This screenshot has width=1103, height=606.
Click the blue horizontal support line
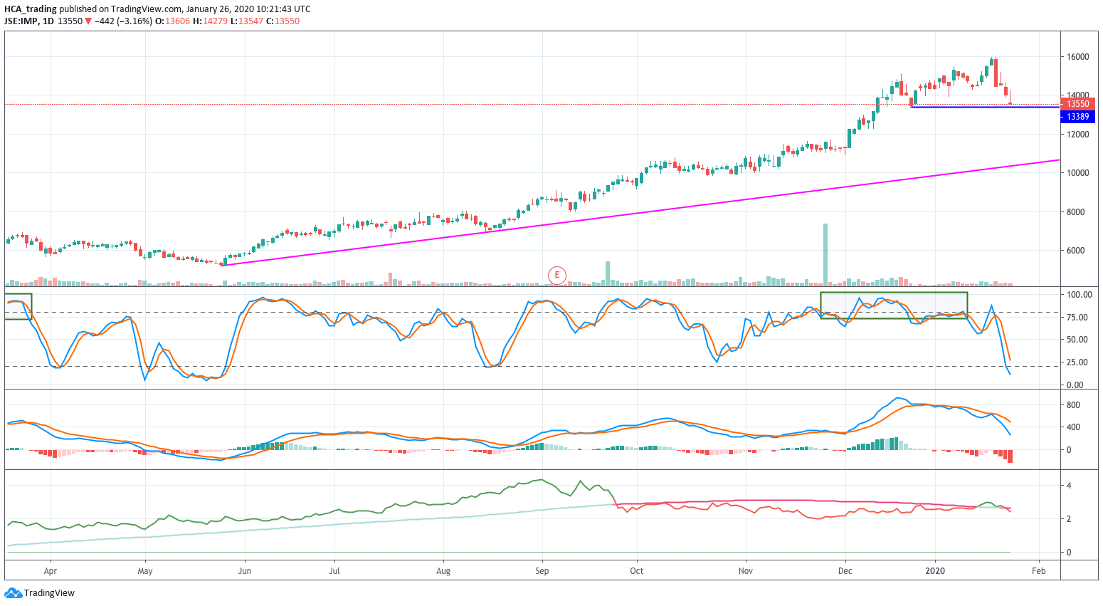tap(985, 107)
